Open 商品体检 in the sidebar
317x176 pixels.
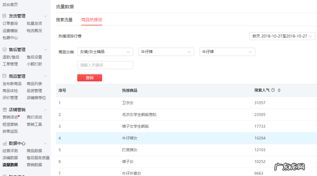[x=10, y=91]
